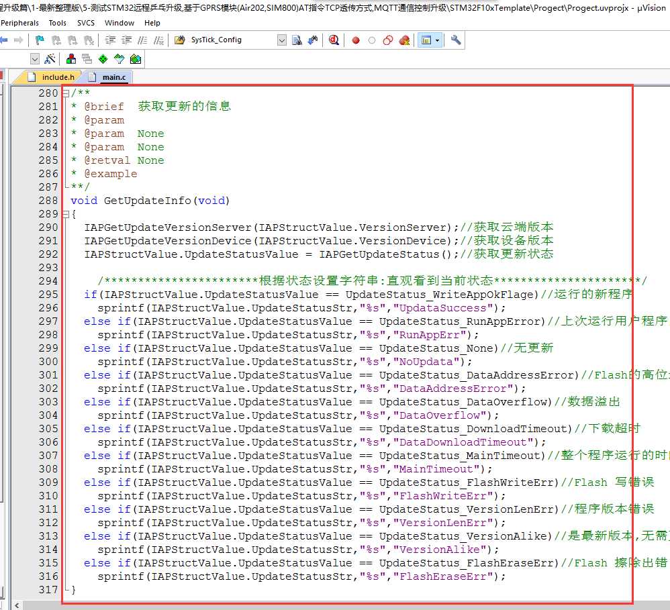The width and height of the screenshot is (670, 610).
Task: Open the Pack Installer icon
Action: point(136,59)
